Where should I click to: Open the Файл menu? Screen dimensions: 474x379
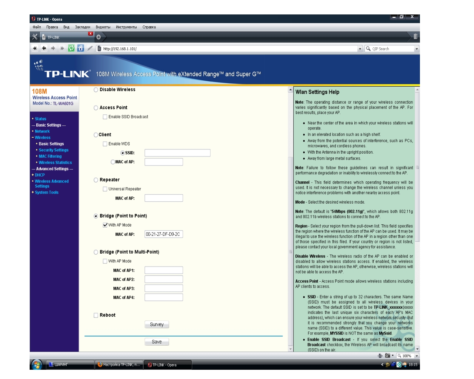pos(37,27)
